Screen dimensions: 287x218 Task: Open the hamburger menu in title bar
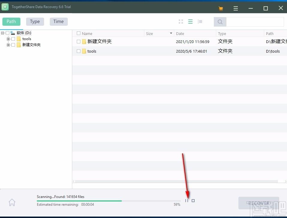point(236,8)
